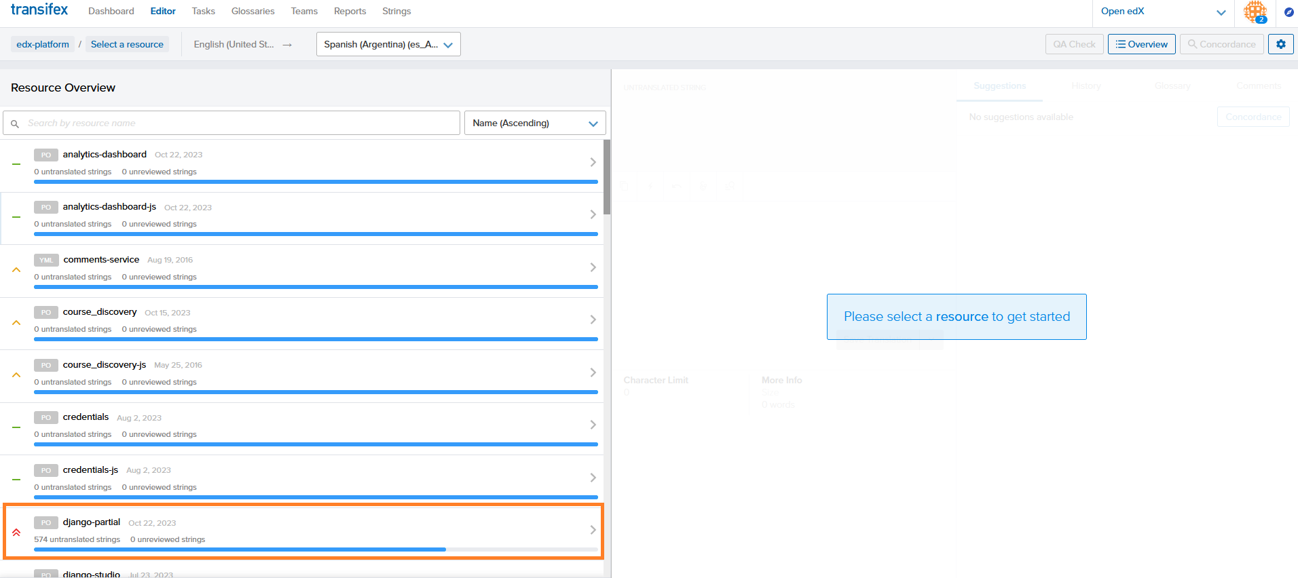
Task: Click the comments-service priority arrow icon
Action: [16, 270]
